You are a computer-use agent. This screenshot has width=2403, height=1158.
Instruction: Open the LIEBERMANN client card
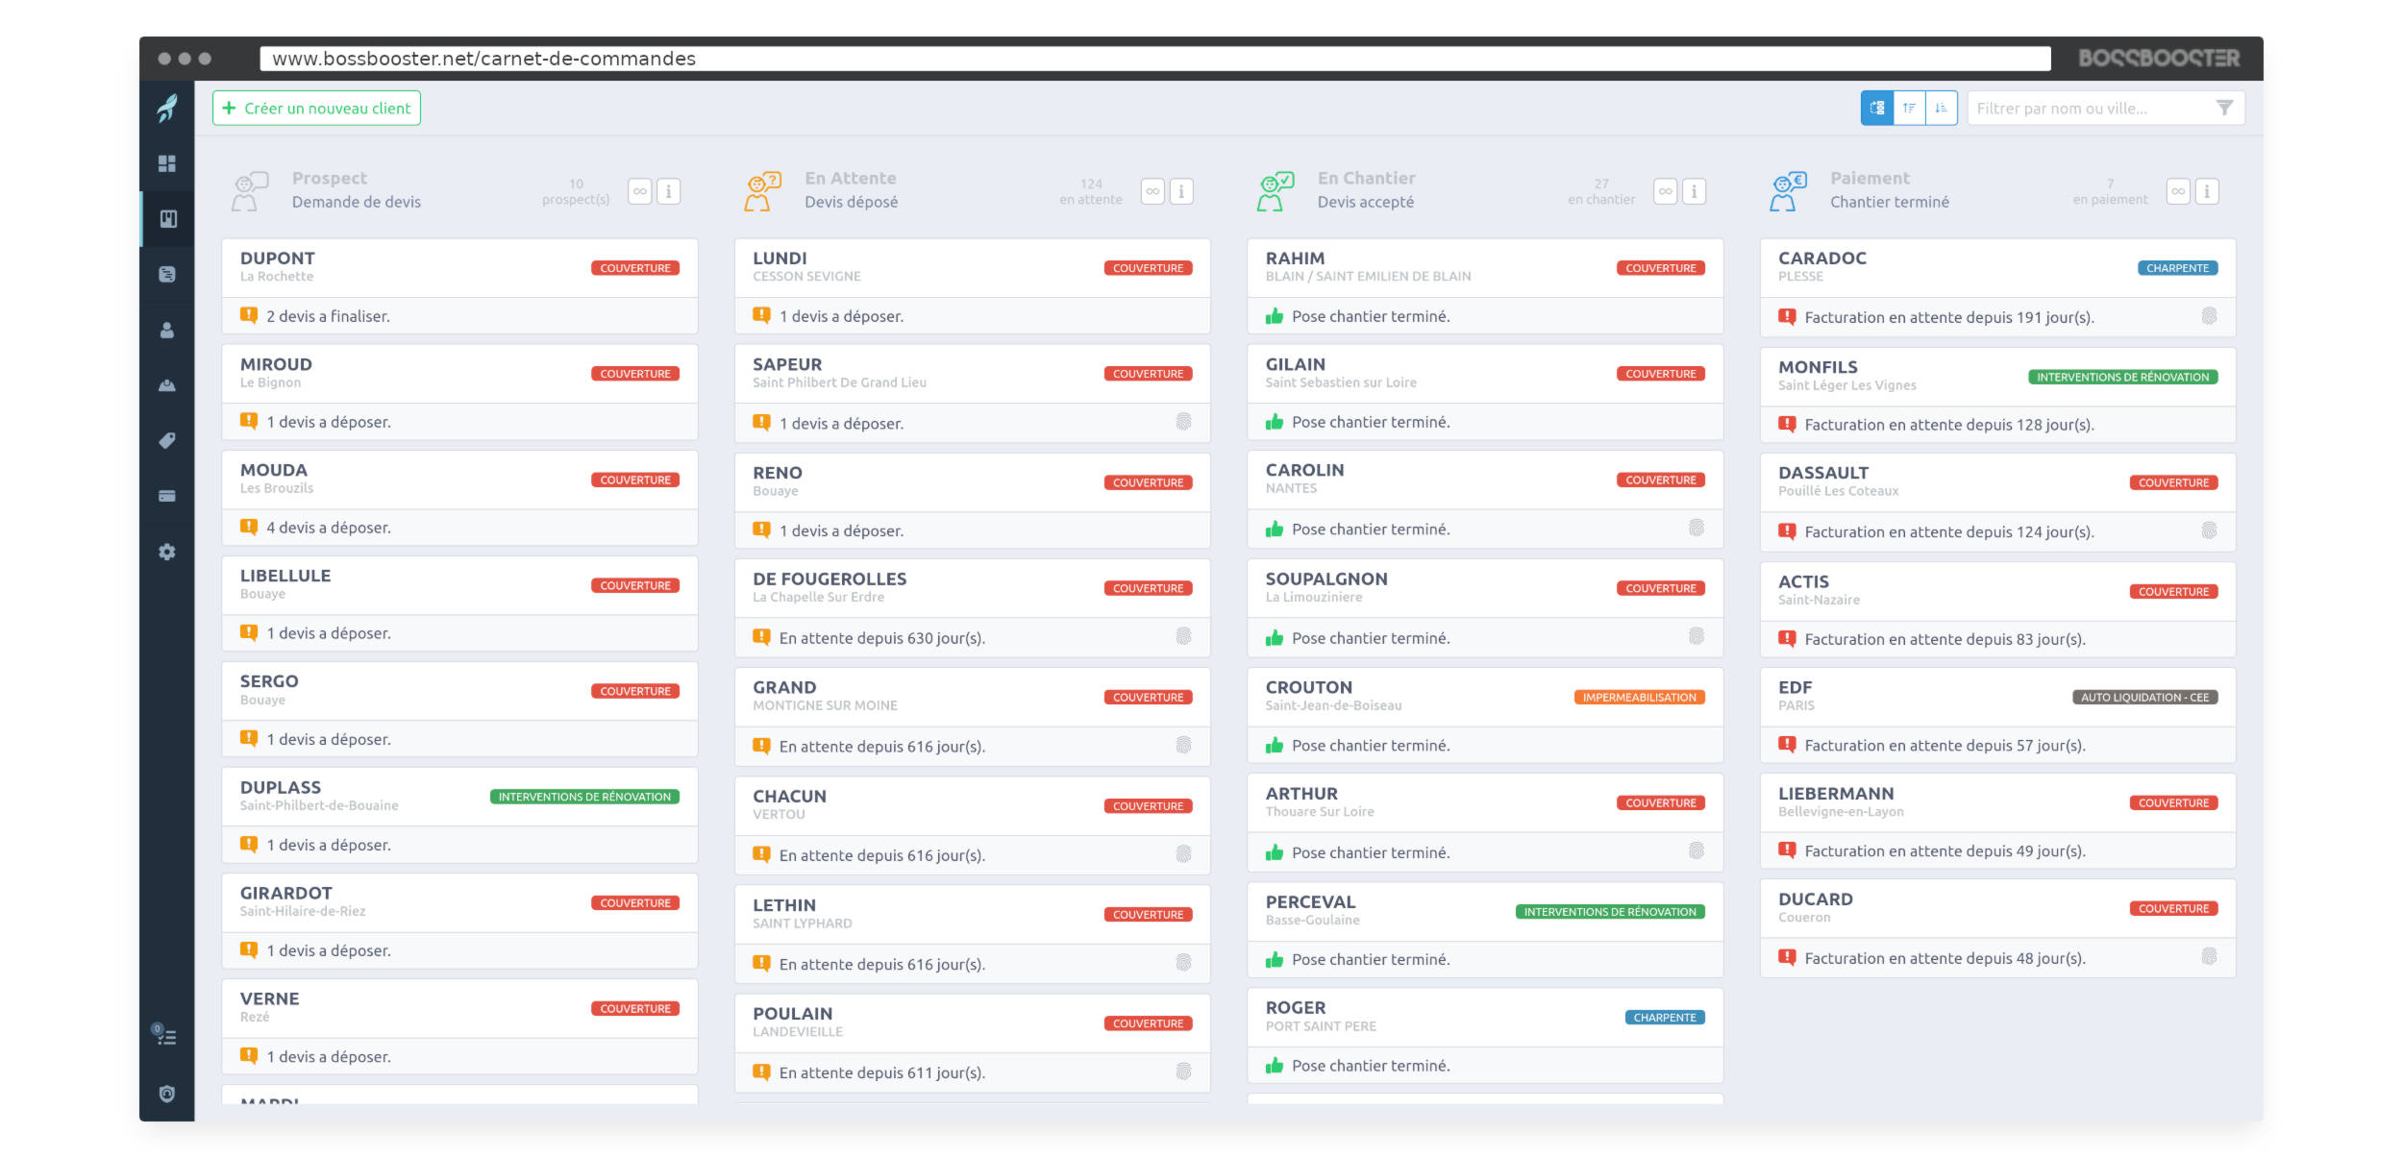[1997, 822]
